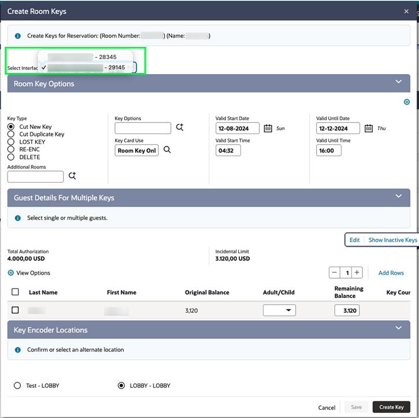Collapse Guest Details For Multiple Keys section

(x=398, y=196)
